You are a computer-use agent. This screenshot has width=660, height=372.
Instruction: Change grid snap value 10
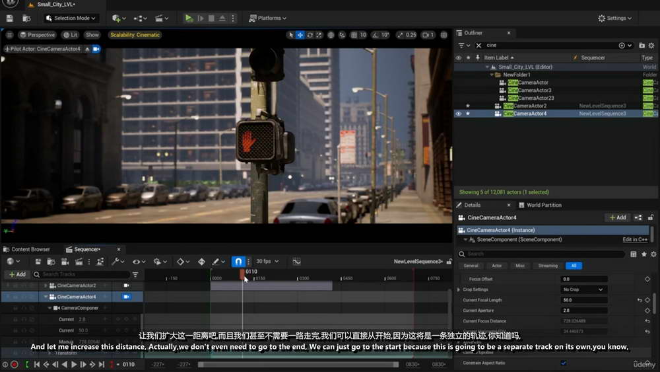(363, 35)
